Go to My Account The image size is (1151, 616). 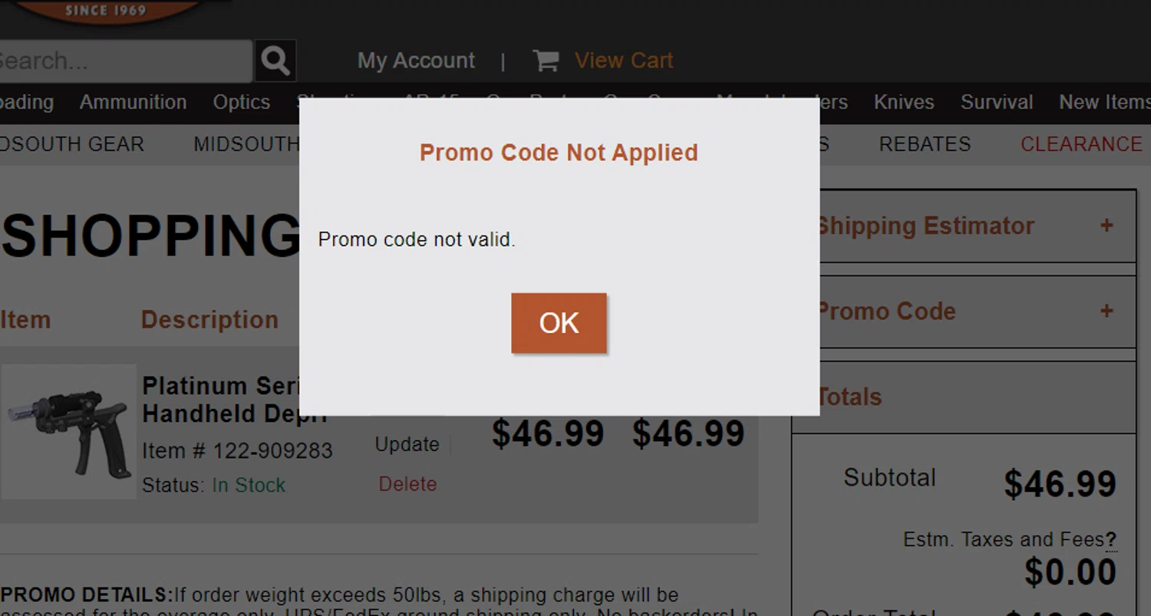[x=416, y=61]
